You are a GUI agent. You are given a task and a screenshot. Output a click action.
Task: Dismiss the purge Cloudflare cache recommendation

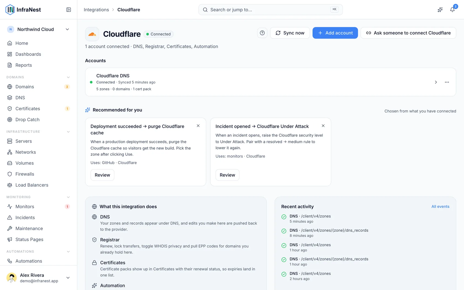pos(198,126)
